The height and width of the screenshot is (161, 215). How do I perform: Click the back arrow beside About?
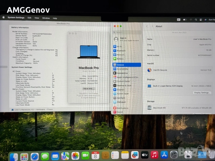click(147, 26)
